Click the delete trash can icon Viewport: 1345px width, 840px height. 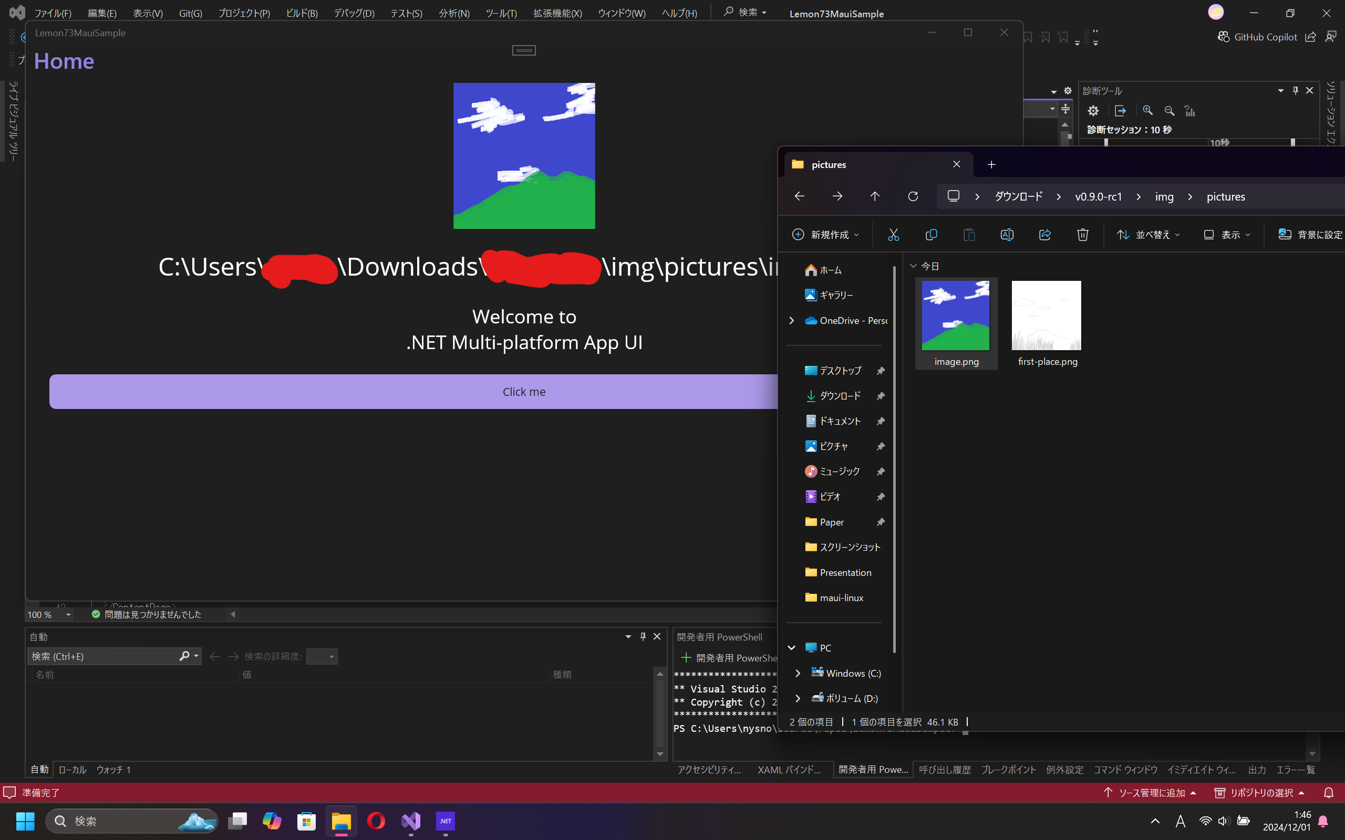point(1082,235)
